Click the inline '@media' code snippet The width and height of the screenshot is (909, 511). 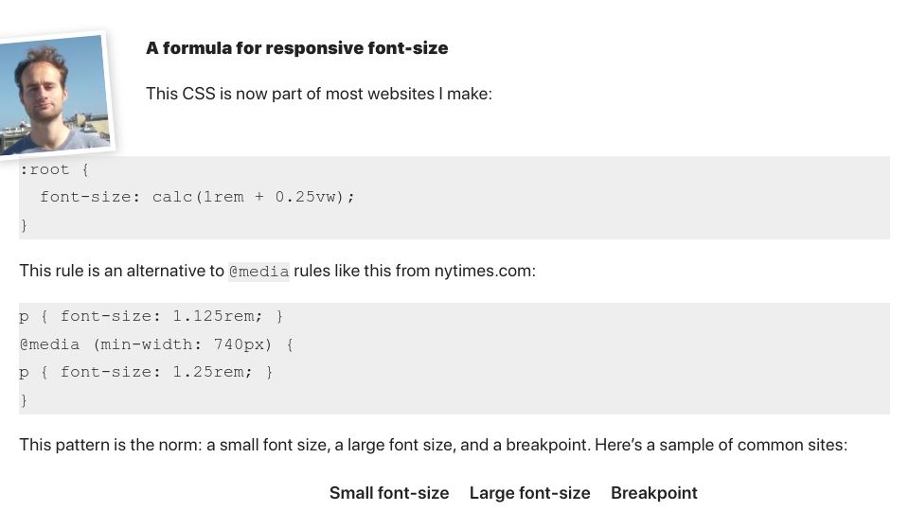click(258, 272)
